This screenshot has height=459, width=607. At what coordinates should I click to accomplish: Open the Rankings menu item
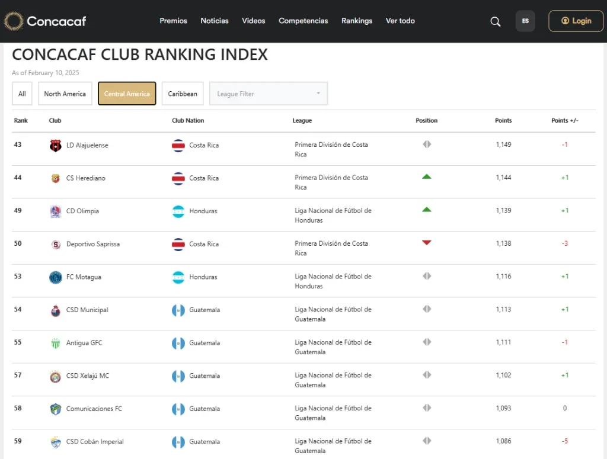tap(357, 21)
